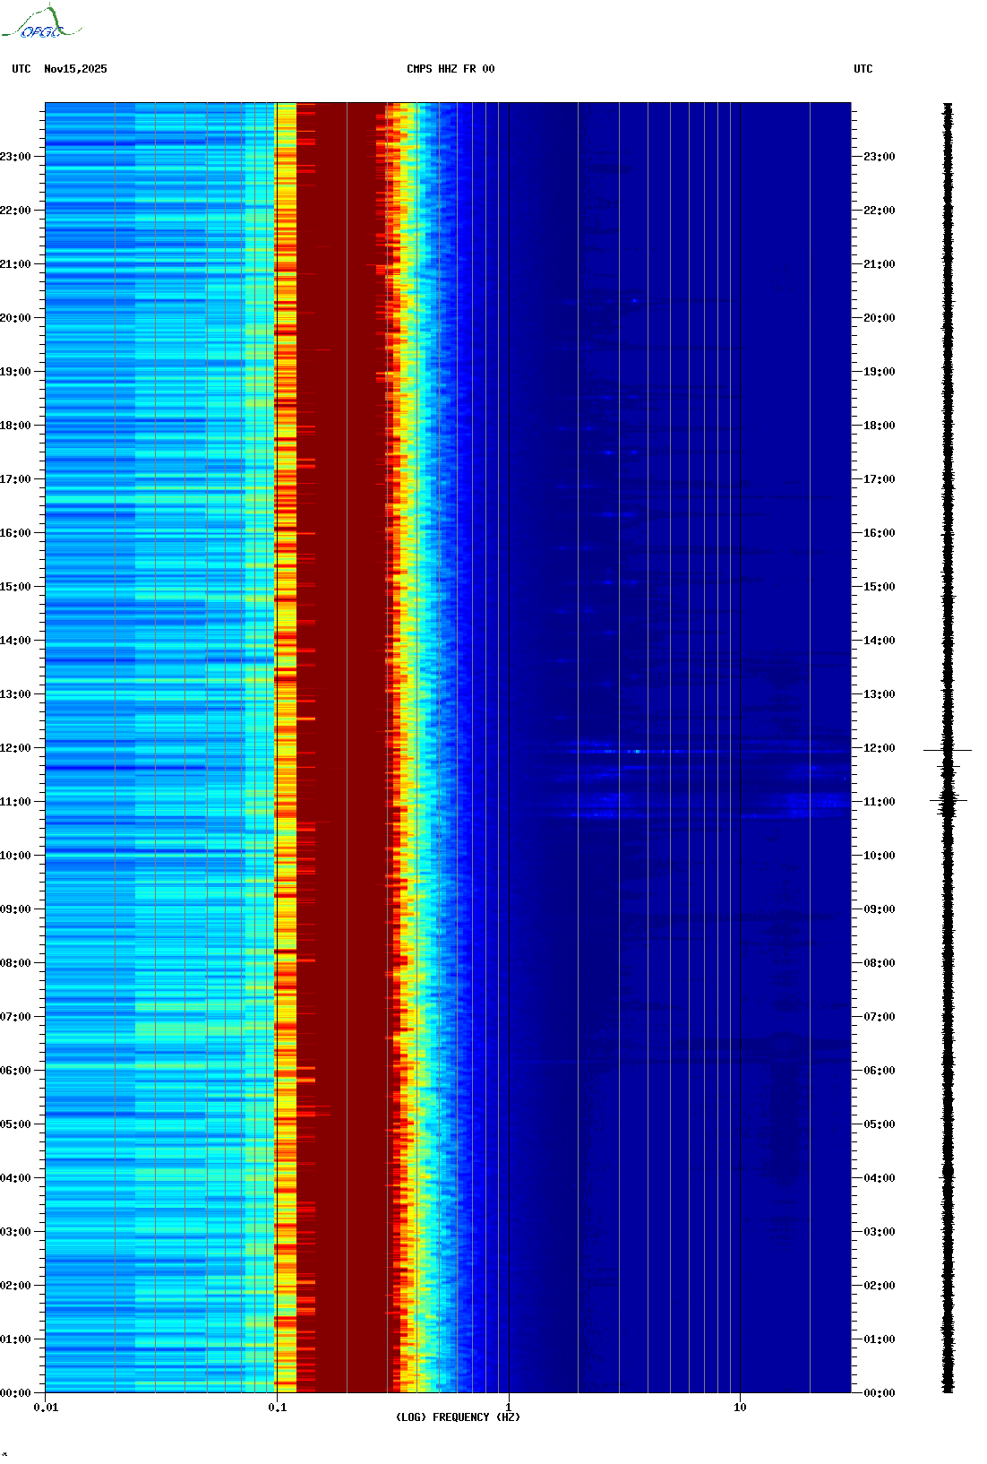The height and width of the screenshot is (1464, 987).
Task: Select the 23:00 tick on the left time axis
Action: [x=15, y=157]
